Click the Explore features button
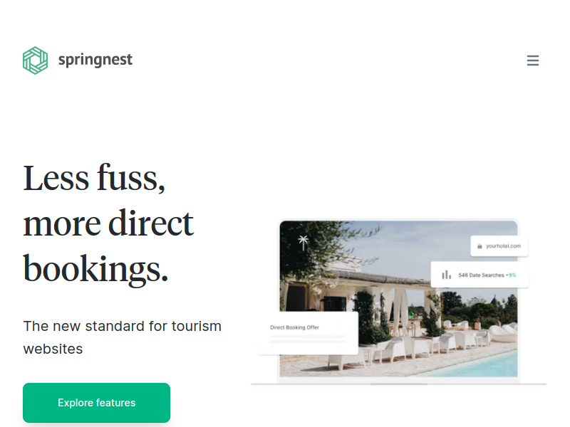This screenshot has width=570, height=427. (96, 402)
